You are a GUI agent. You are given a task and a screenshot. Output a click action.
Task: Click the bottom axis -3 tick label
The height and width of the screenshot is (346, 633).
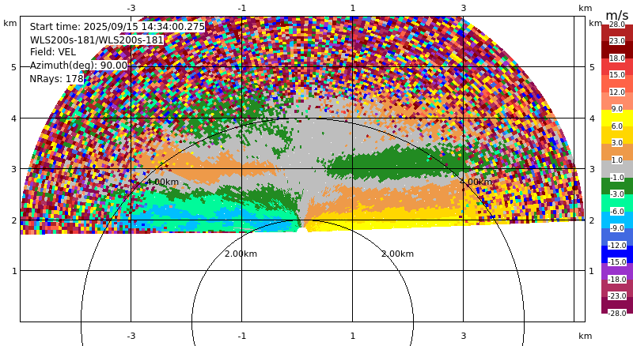tap(131, 336)
